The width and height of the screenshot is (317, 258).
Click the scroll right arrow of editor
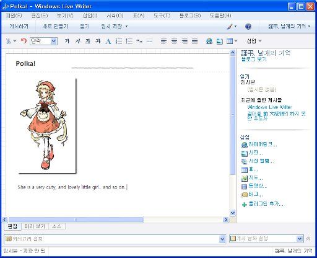coord(226,220)
